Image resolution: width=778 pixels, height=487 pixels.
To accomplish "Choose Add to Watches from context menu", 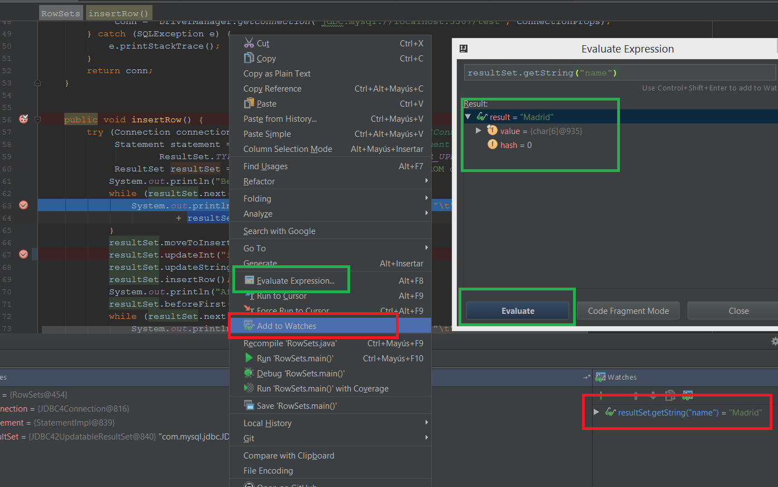I will tap(287, 326).
